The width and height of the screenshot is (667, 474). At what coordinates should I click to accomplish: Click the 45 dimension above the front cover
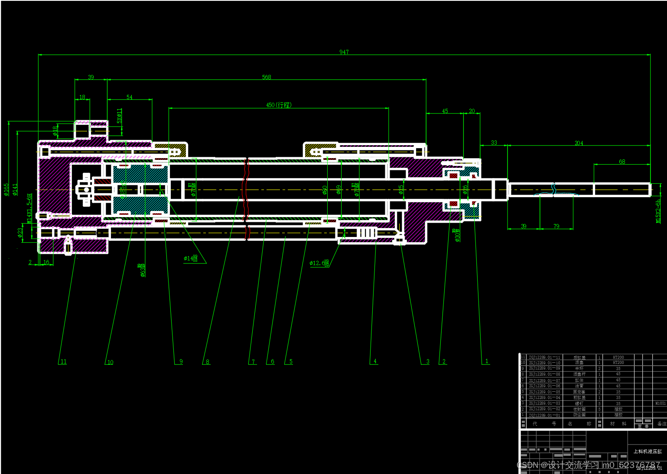tap(445, 111)
